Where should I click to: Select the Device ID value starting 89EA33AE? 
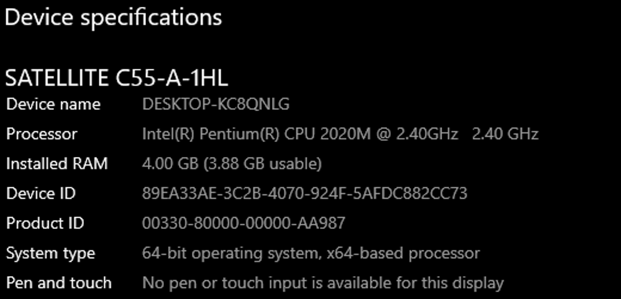(x=304, y=194)
